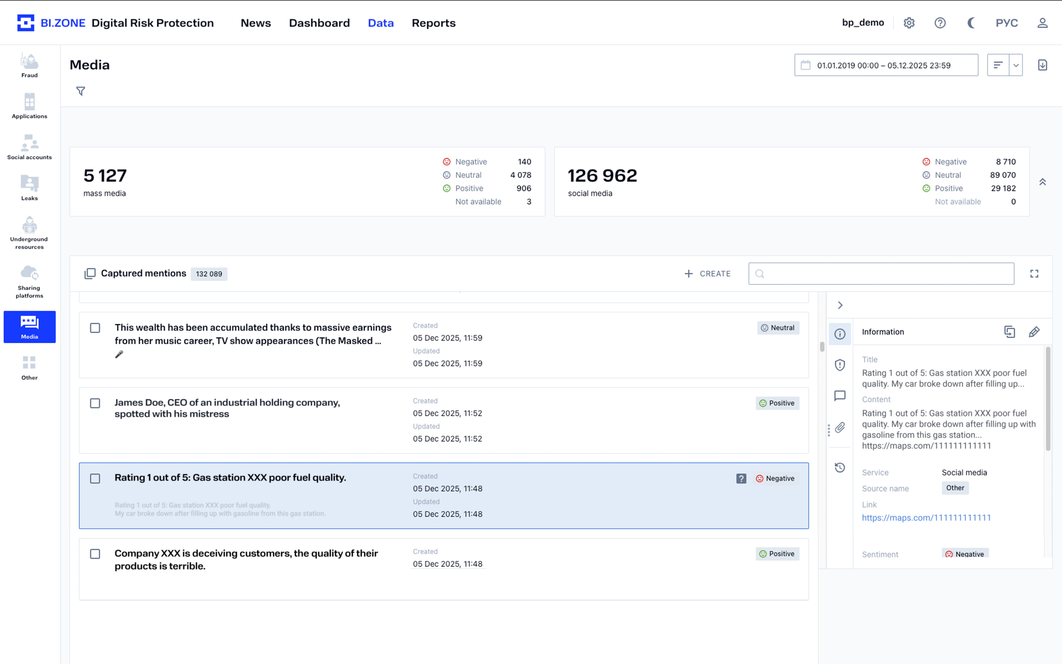Open the Information tab icon in details panel

tap(840, 334)
